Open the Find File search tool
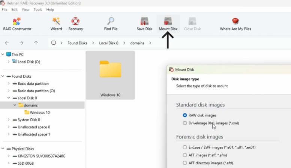The height and width of the screenshot is (168, 291). pyautogui.click(x=111, y=24)
